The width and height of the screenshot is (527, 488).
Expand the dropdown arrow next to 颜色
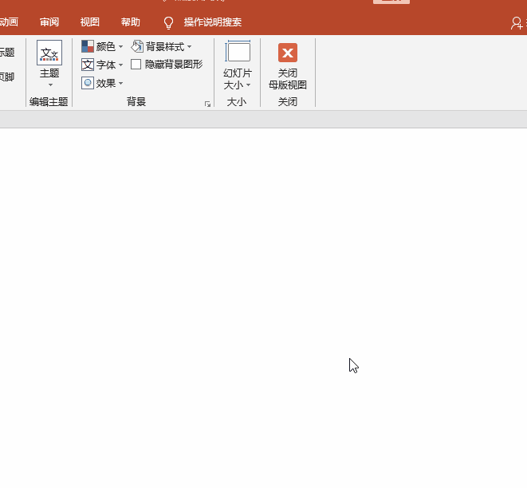pos(121,47)
